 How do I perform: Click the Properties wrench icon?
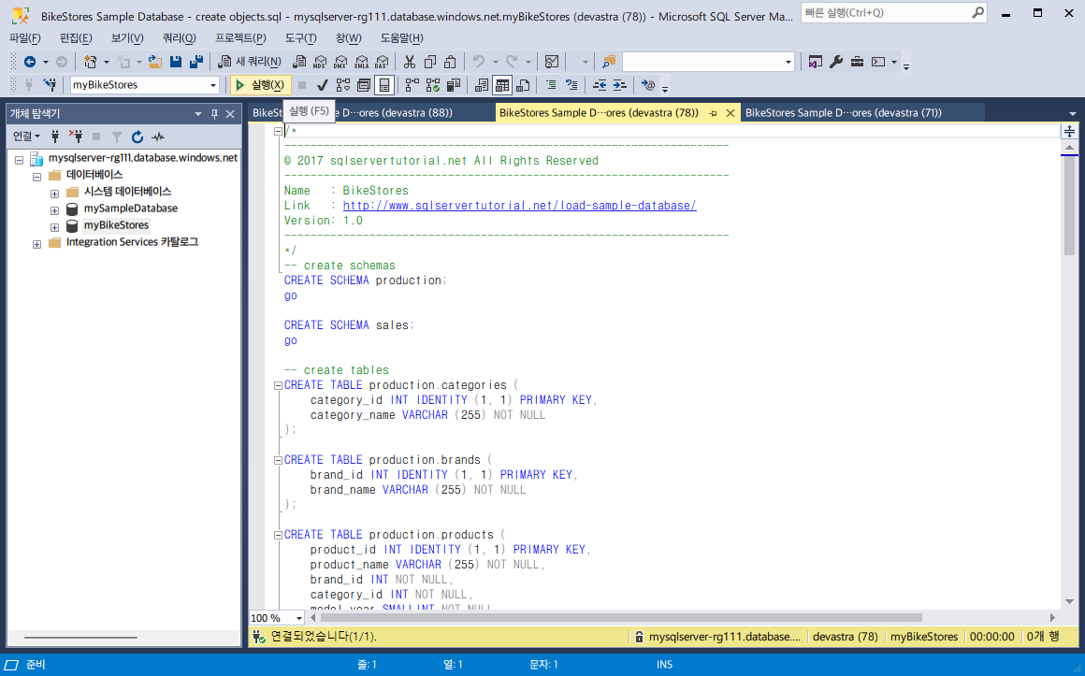[x=836, y=63]
